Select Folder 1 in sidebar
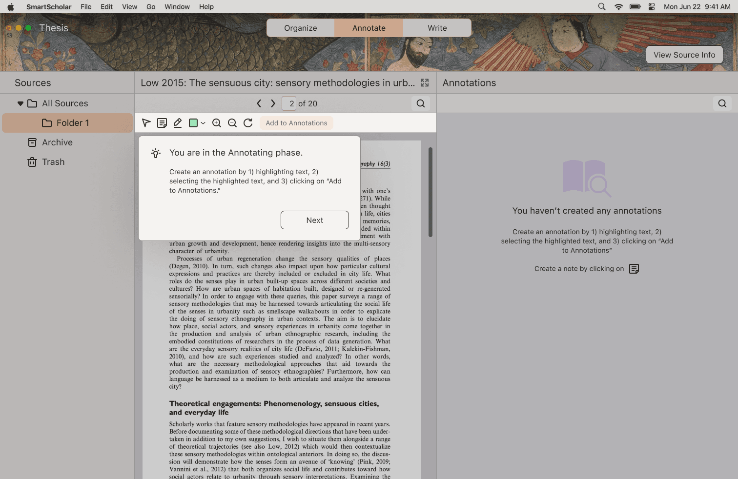Image resolution: width=738 pixels, height=479 pixels. tap(67, 123)
